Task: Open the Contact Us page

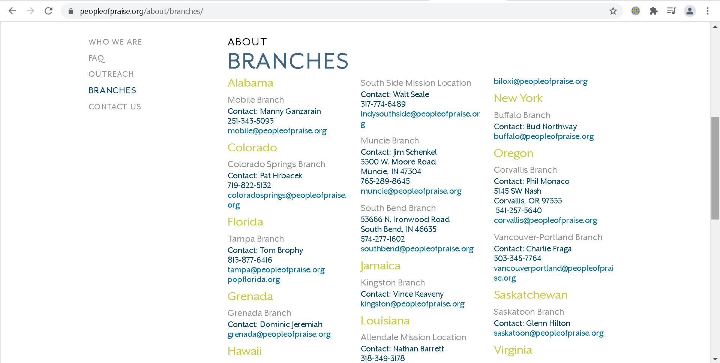Action: tap(115, 107)
